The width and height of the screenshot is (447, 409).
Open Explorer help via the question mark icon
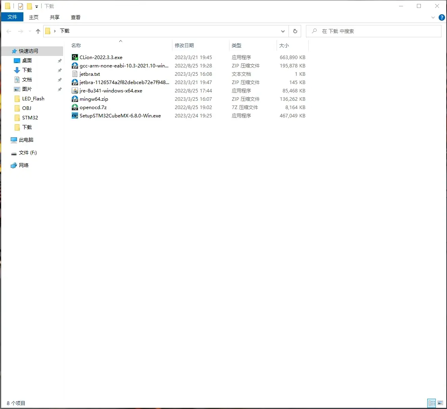(x=441, y=17)
